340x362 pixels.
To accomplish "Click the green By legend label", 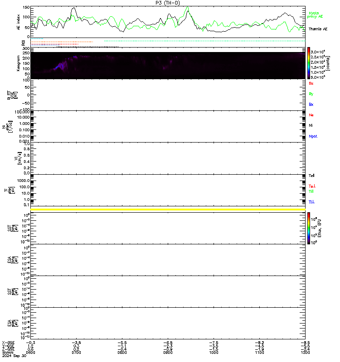I will point(311,94).
